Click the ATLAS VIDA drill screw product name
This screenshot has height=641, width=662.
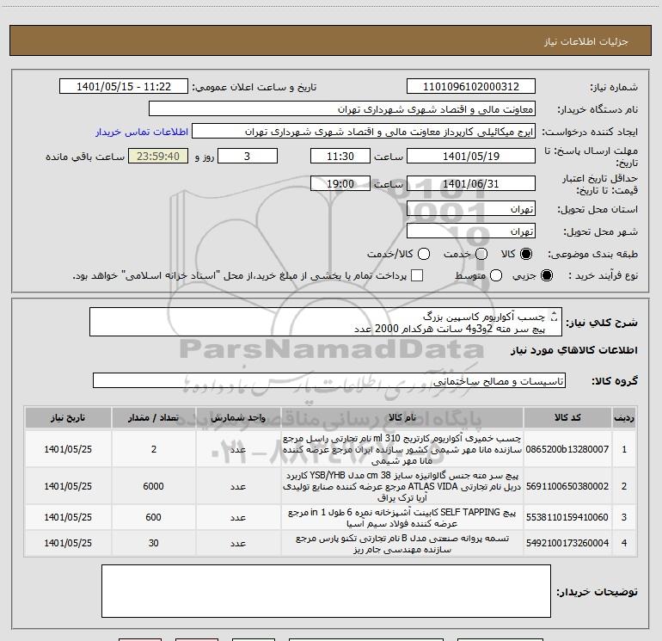(402, 486)
